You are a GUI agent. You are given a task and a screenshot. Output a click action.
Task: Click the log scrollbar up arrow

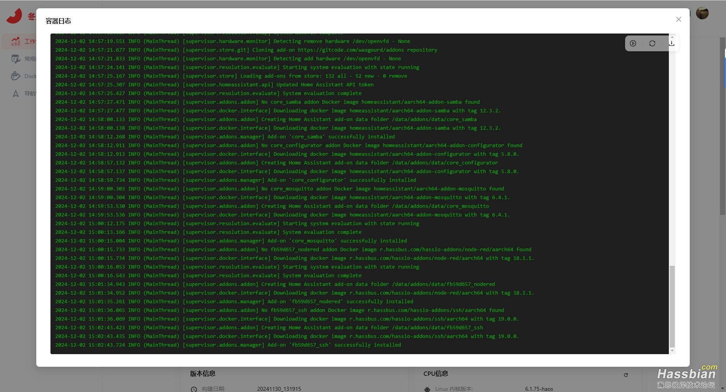(672, 36)
